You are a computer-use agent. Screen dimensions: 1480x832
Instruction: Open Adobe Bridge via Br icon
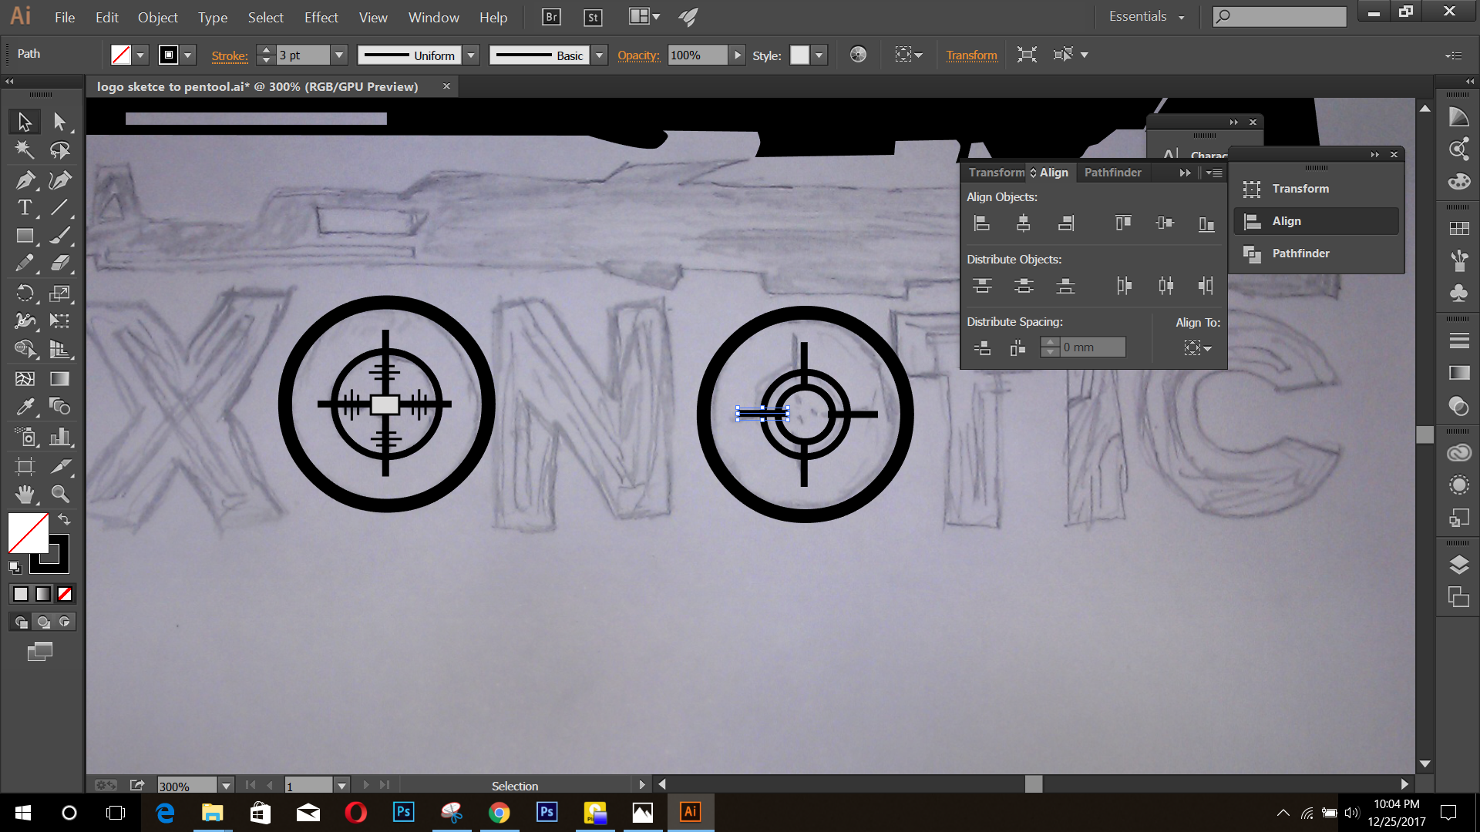pos(551,17)
